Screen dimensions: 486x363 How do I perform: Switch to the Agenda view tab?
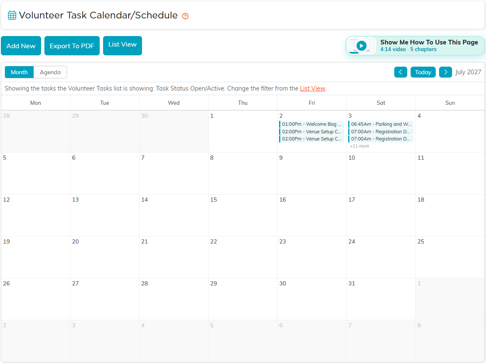click(50, 72)
